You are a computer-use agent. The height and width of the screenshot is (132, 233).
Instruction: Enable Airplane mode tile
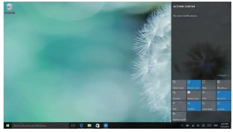(x=179, y=117)
